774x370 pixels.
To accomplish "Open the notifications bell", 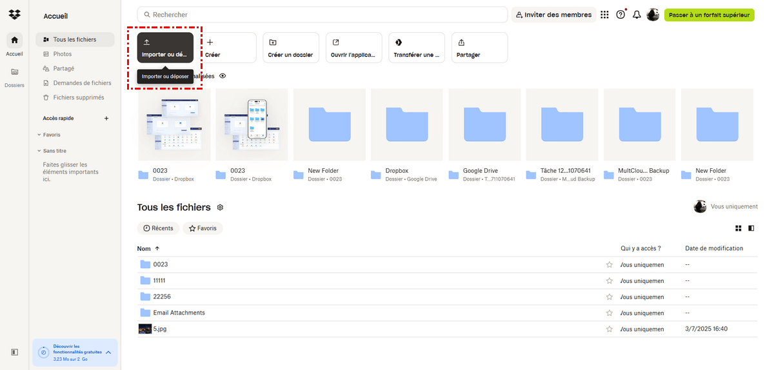I will (637, 15).
